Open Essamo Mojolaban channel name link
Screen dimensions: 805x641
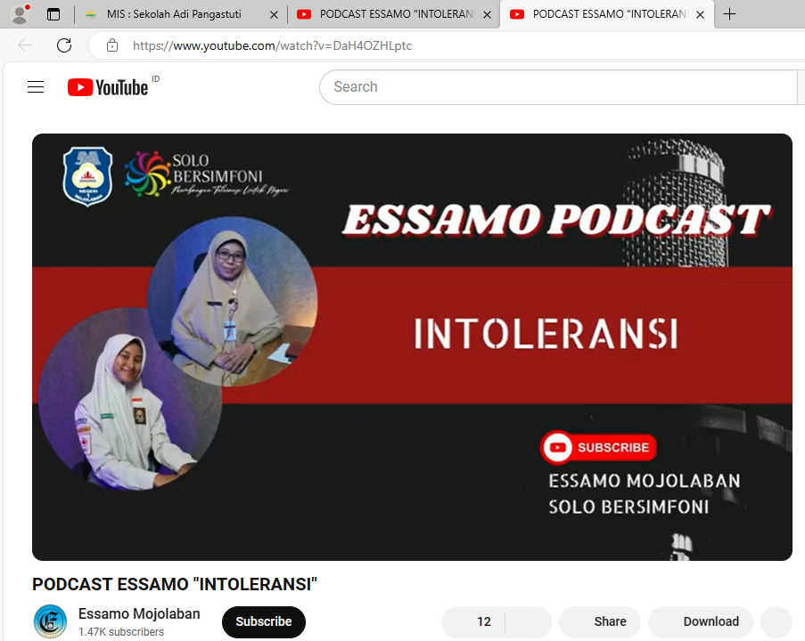(x=139, y=613)
